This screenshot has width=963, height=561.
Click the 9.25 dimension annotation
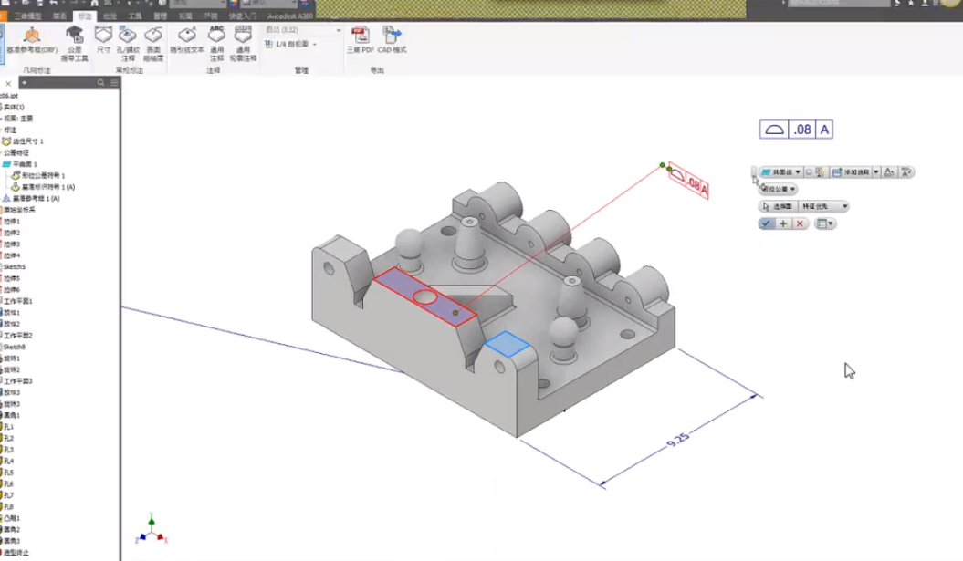[677, 440]
